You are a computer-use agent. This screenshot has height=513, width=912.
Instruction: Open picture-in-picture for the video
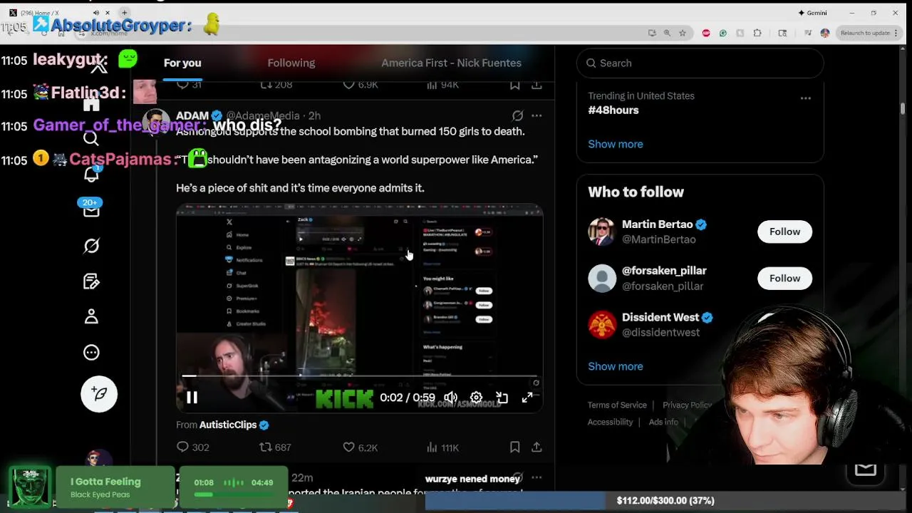tap(502, 398)
